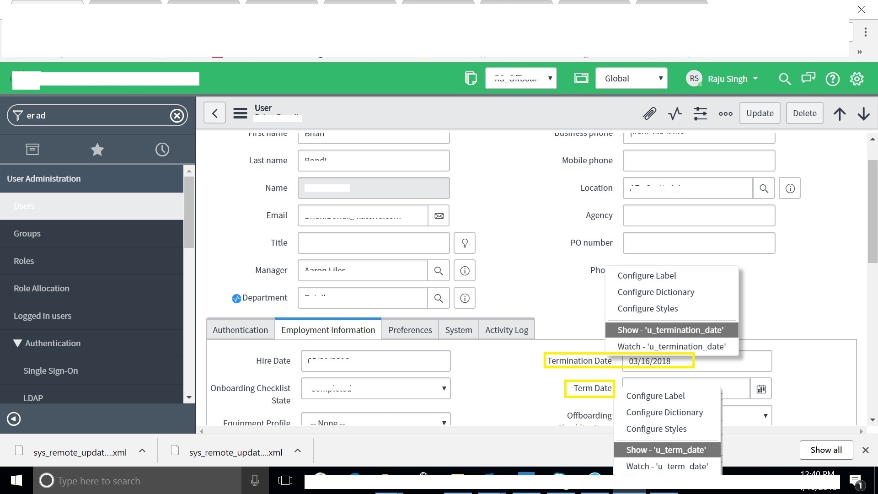Viewport: 878px width, 494px height.
Task: Open the activity stream icon
Action: click(675, 113)
